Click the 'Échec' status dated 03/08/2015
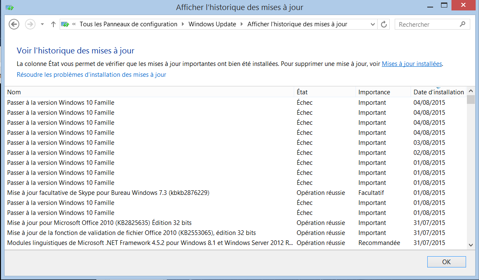 click(305, 143)
